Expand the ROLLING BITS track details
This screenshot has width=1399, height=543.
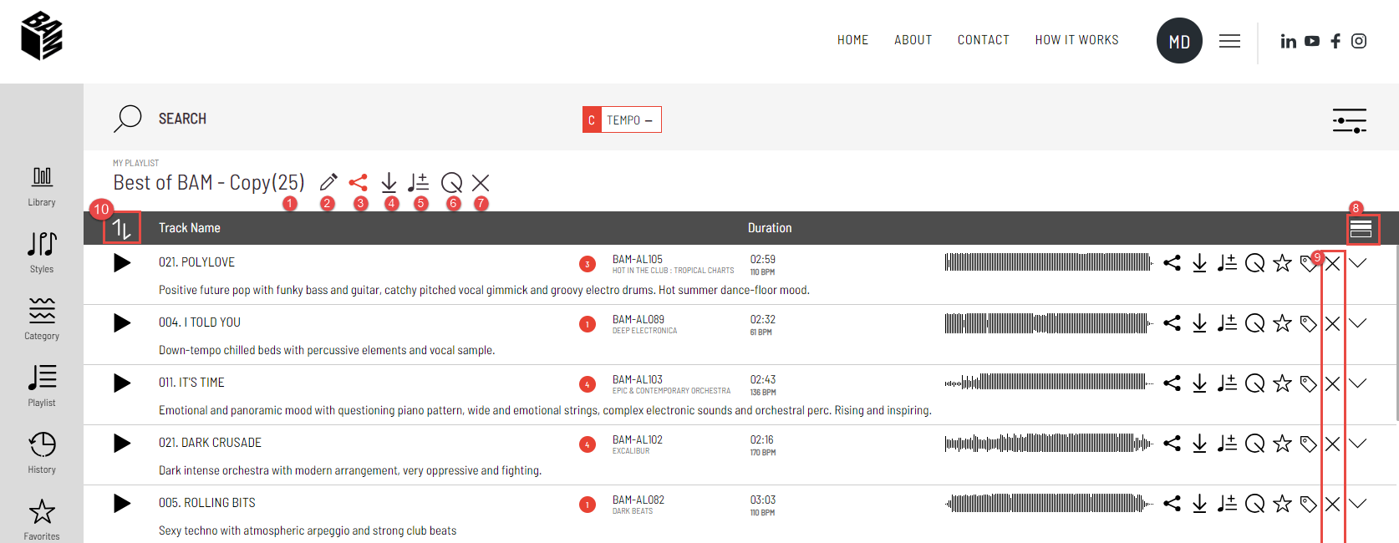(x=1358, y=504)
